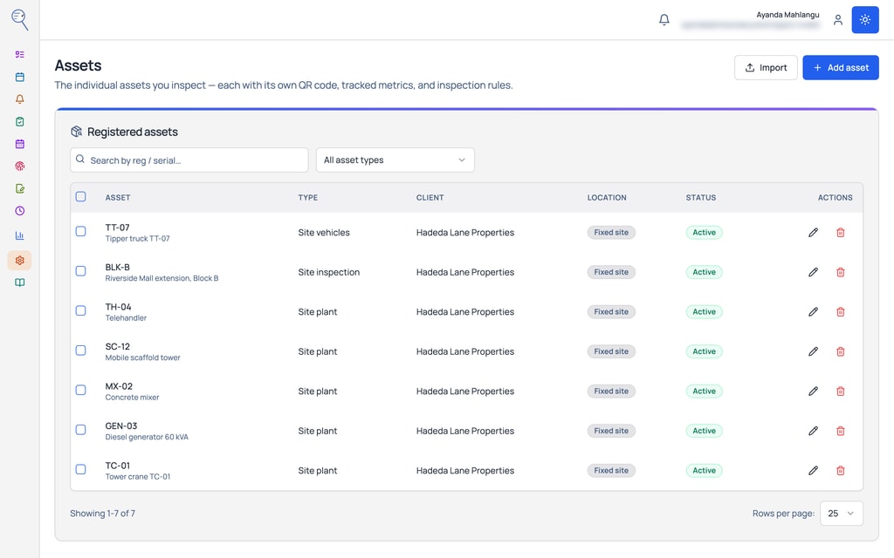Screen dimensions: 894x558
Task: Open the green clipboard-check sidebar icon
Action: [19, 121]
